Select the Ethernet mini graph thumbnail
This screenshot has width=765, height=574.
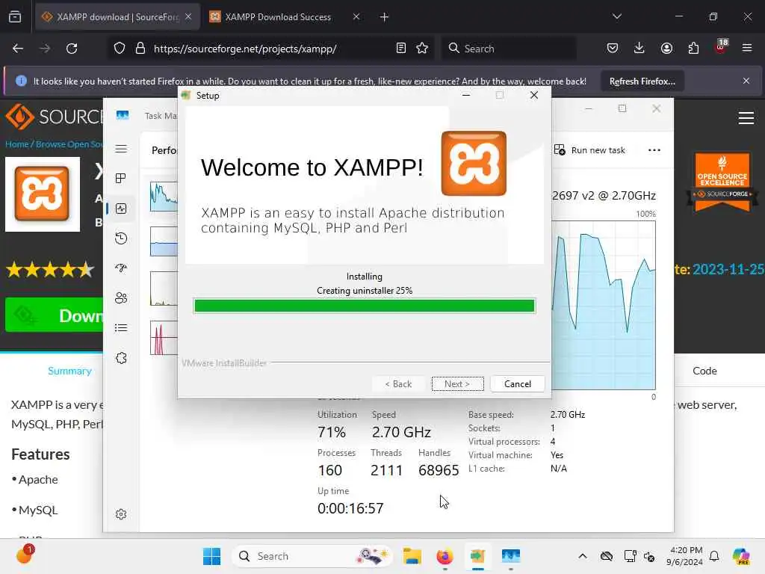pyautogui.click(x=164, y=338)
